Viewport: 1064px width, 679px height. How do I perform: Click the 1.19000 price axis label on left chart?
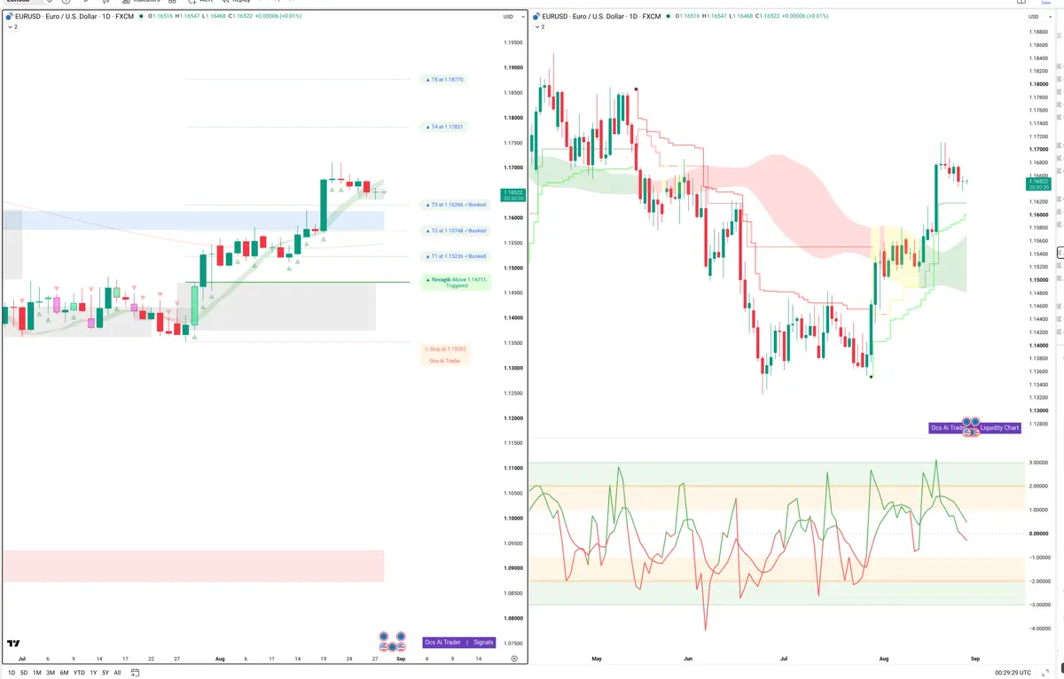pyautogui.click(x=512, y=67)
